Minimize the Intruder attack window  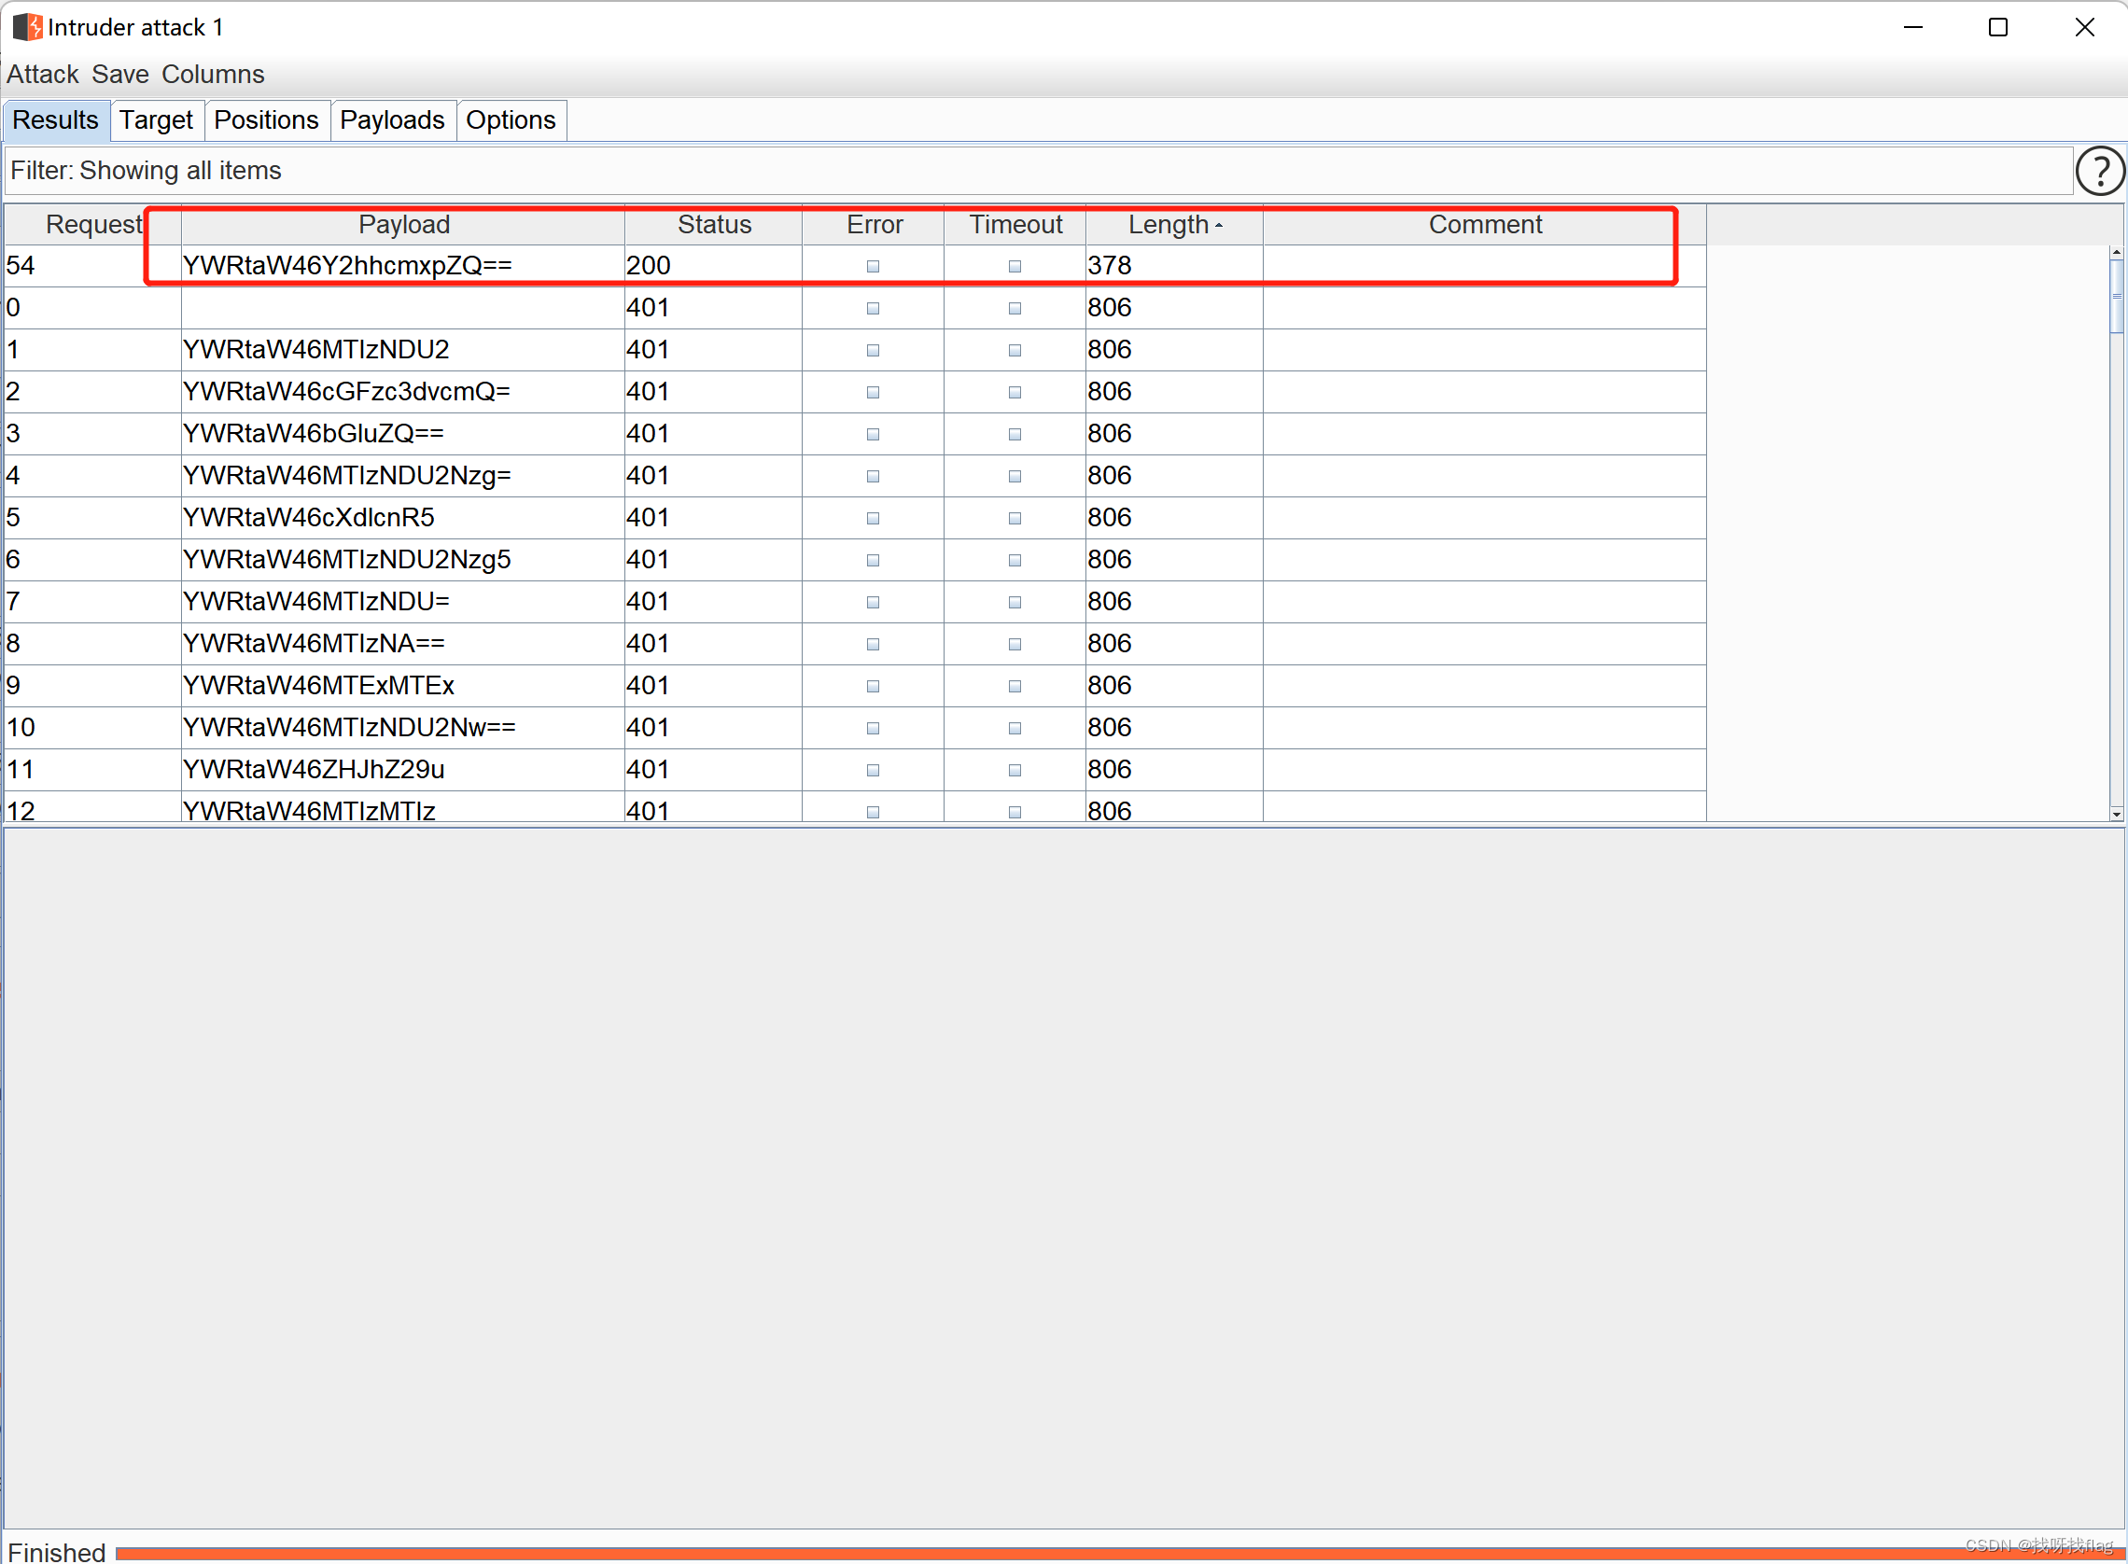tap(1912, 27)
